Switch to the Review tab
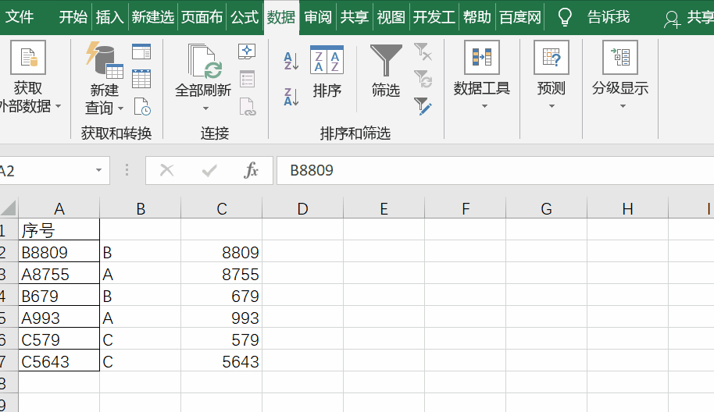This screenshot has height=412, width=714. click(318, 17)
